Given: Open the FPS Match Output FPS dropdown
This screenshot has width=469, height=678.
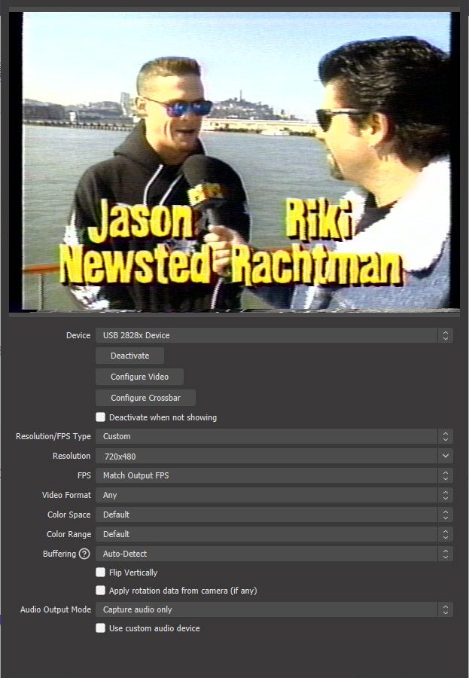Looking at the screenshot, I should coord(267,475).
